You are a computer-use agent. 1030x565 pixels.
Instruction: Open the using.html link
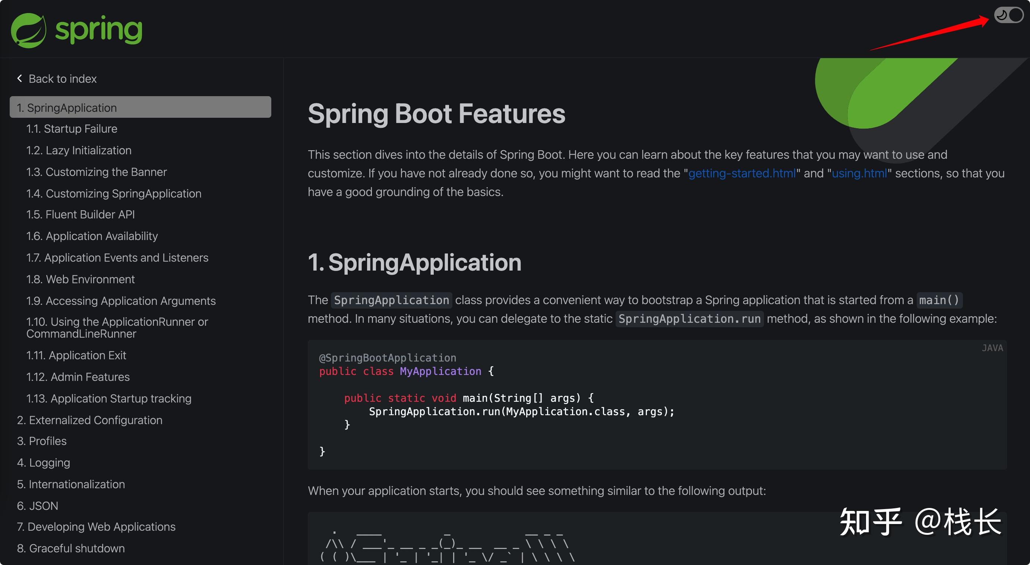pos(860,173)
